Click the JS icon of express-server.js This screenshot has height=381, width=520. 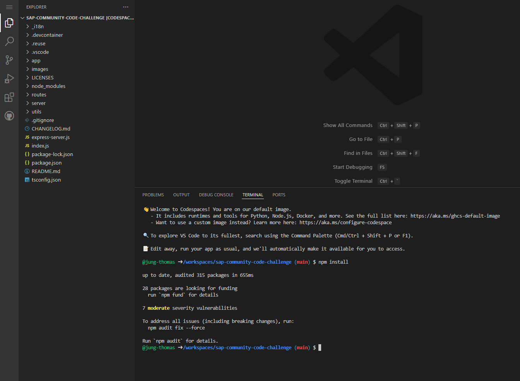27,137
